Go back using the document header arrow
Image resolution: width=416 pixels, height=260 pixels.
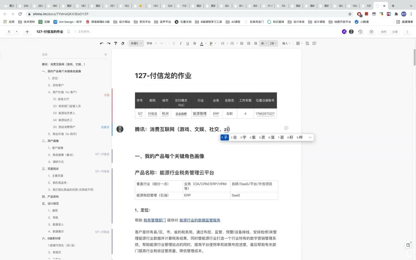(x=9, y=32)
